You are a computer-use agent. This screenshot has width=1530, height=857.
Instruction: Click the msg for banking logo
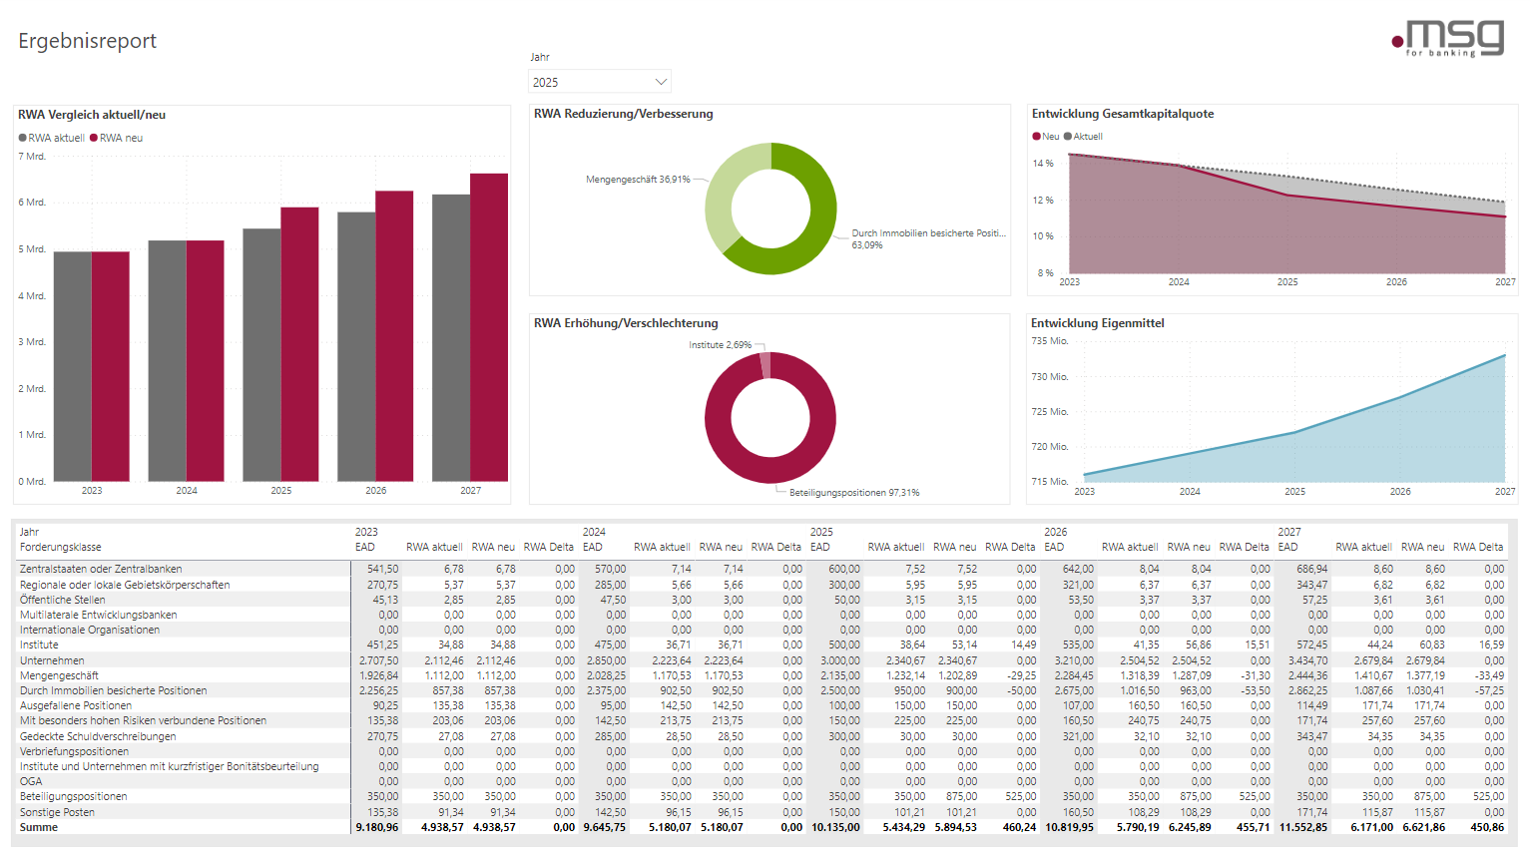[1447, 38]
